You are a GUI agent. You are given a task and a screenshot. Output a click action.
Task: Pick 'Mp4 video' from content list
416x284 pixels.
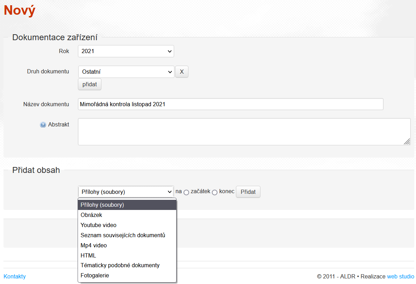[94, 246]
